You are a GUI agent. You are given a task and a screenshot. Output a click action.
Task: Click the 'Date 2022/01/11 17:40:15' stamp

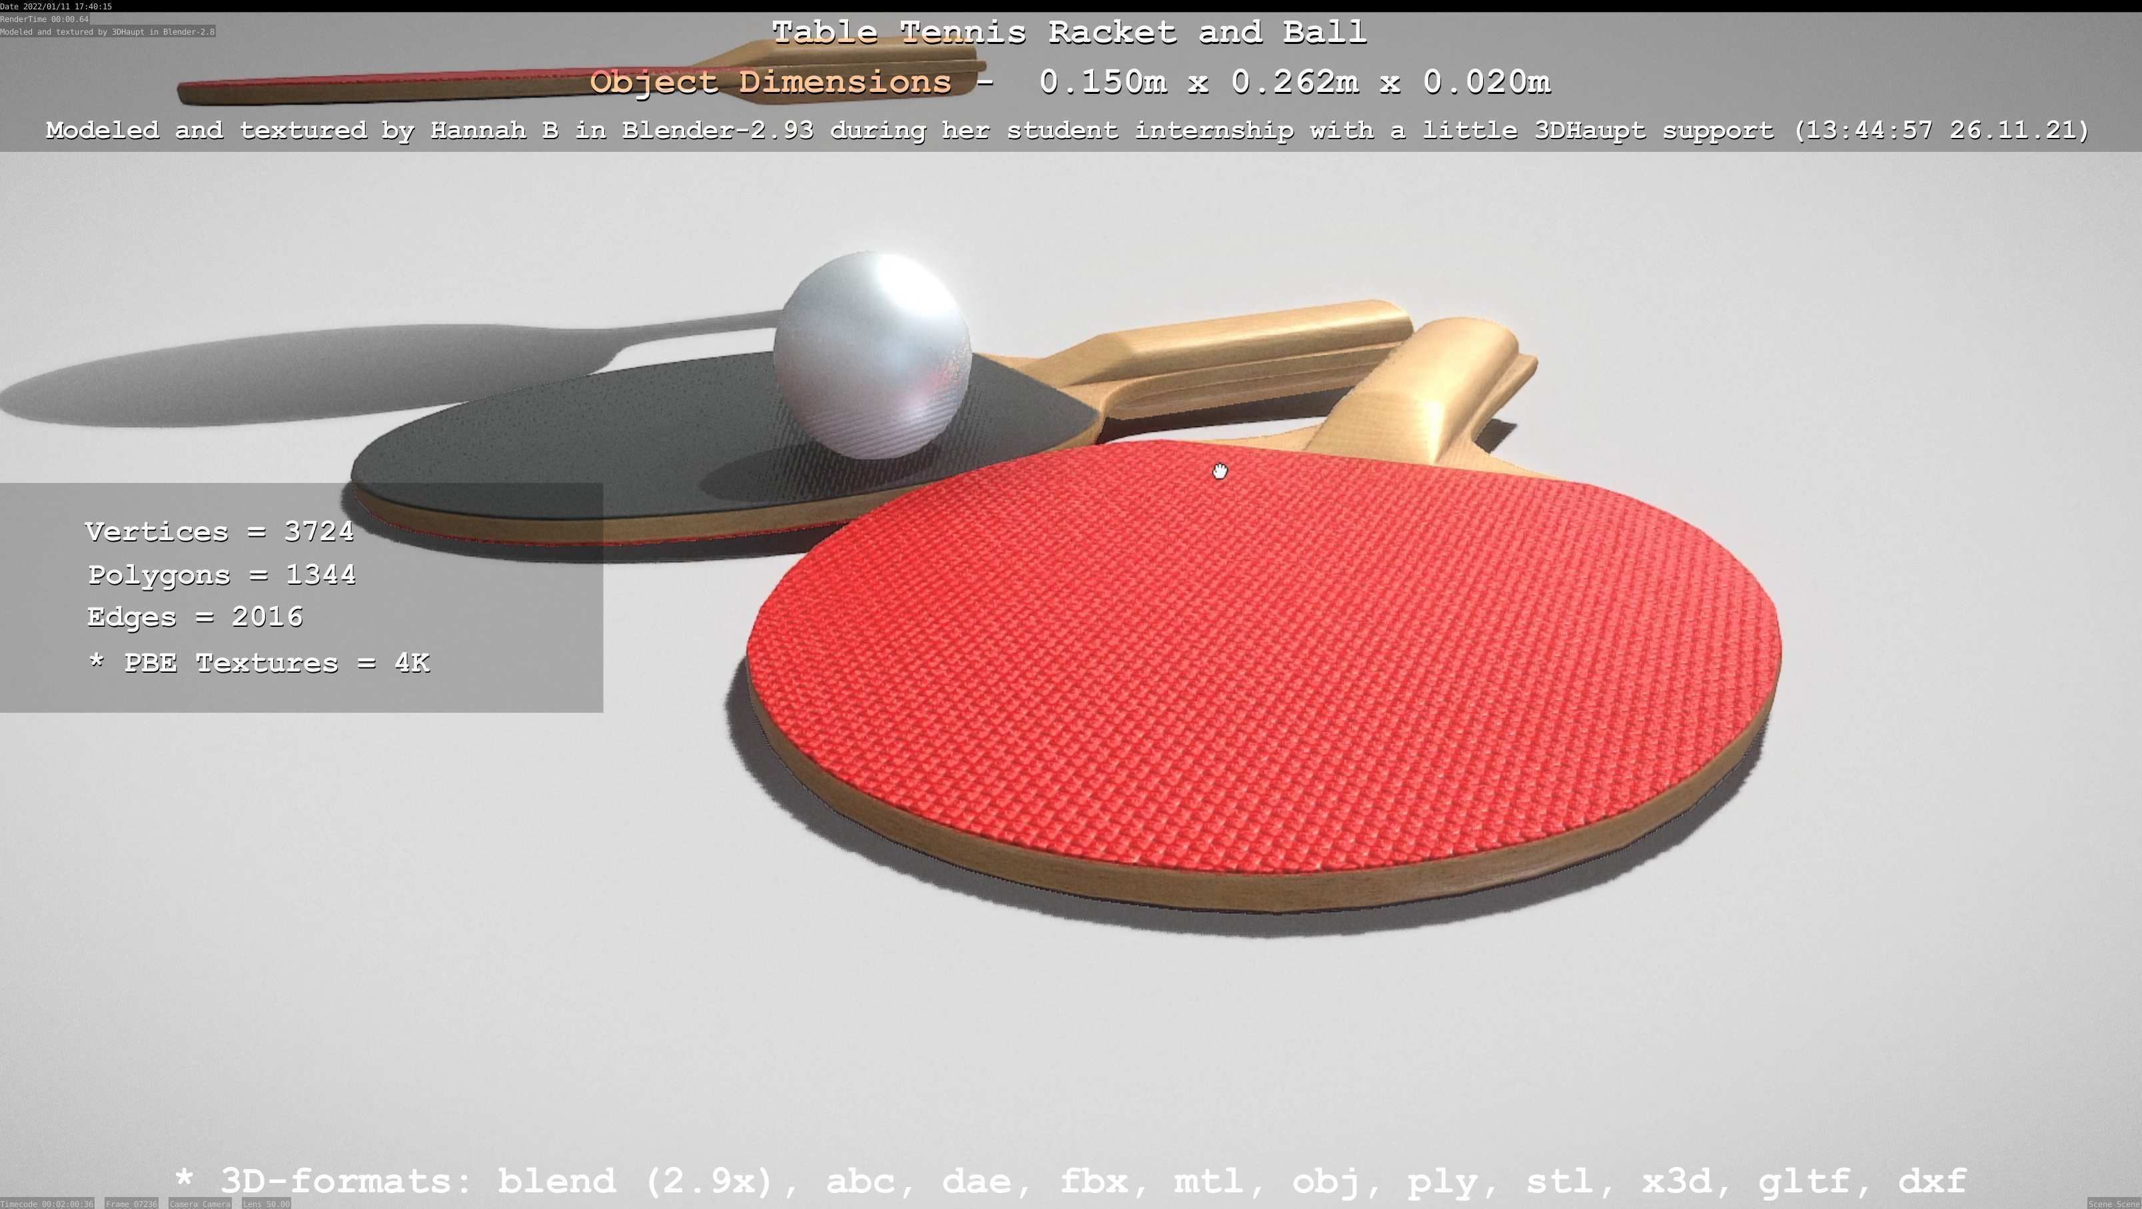[x=56, y=7]
